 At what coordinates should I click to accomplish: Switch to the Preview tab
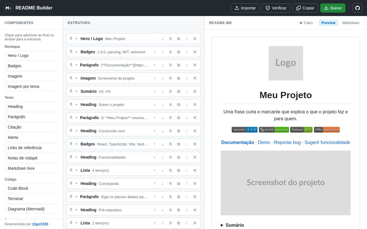(x=328, y=23)
